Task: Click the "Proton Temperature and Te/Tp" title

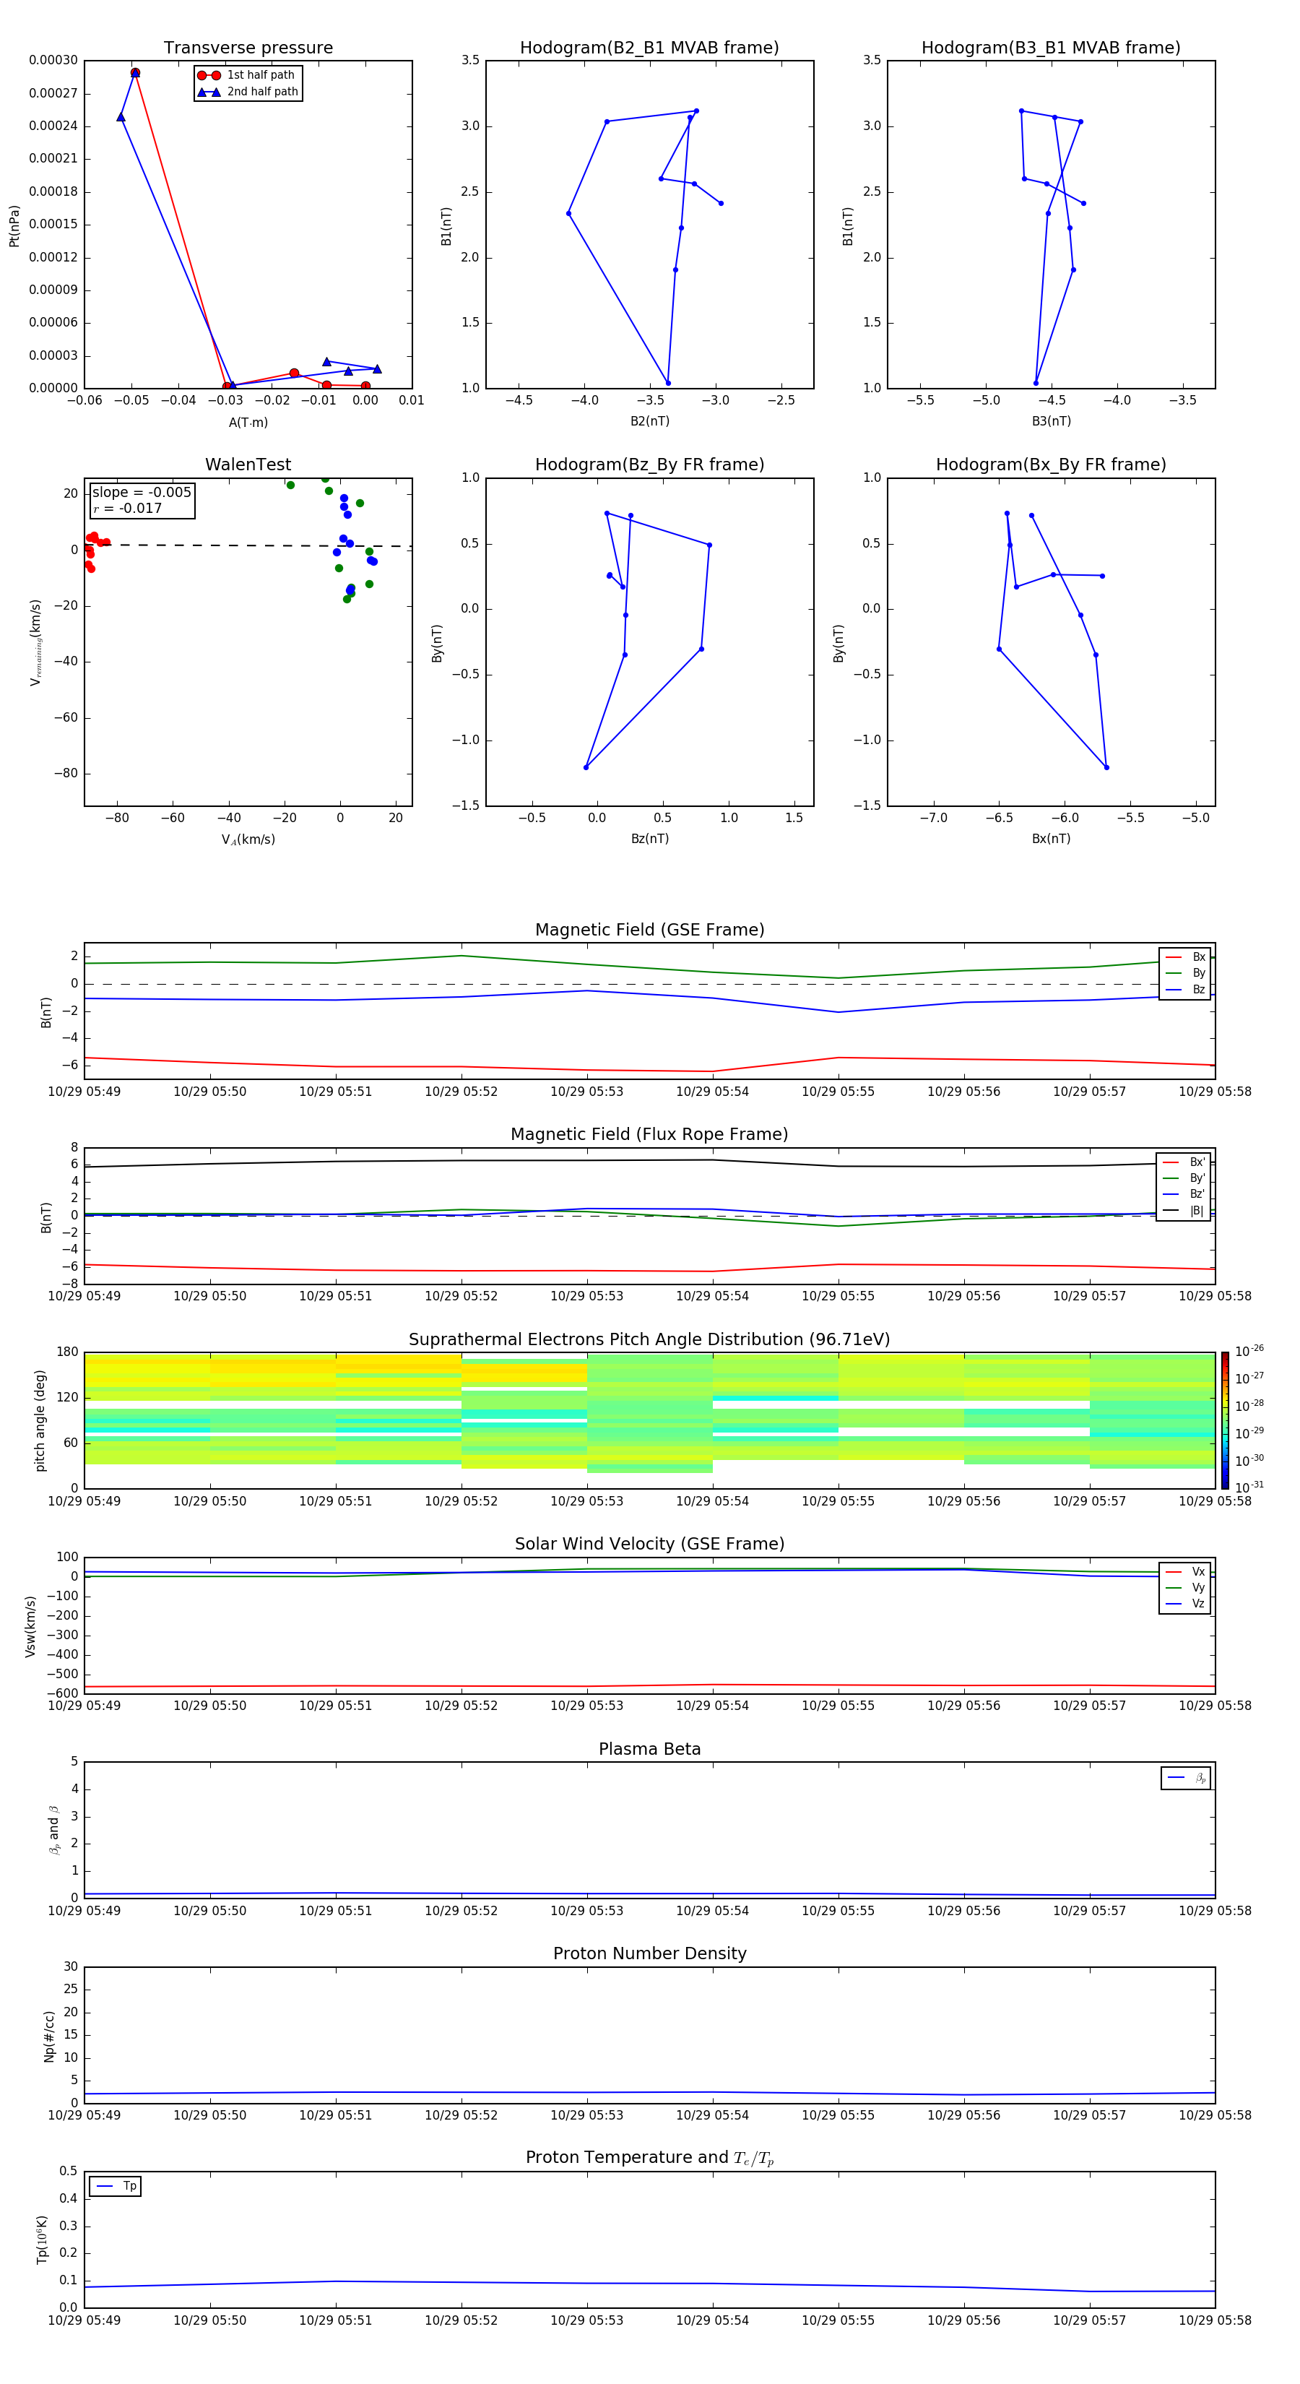Action: (649, 2158)
